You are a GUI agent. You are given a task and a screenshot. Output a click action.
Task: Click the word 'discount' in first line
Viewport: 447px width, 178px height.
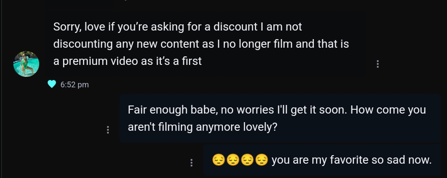[x=235, y=27]
